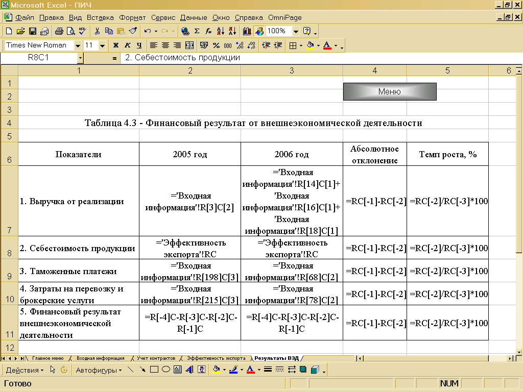
Task: Click the Save icon in the toolbar
Action: point(32,31)
